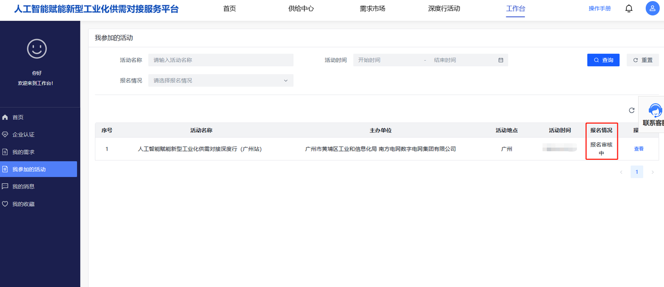The image size is (664, 287).
Task: Select the 开始时间 date field
Action: coord(389,60)
